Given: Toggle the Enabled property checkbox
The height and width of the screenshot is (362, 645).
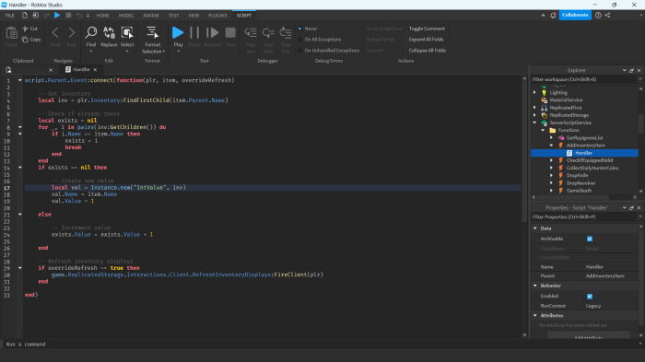Looking at the screenshot, I should point(590,297).
